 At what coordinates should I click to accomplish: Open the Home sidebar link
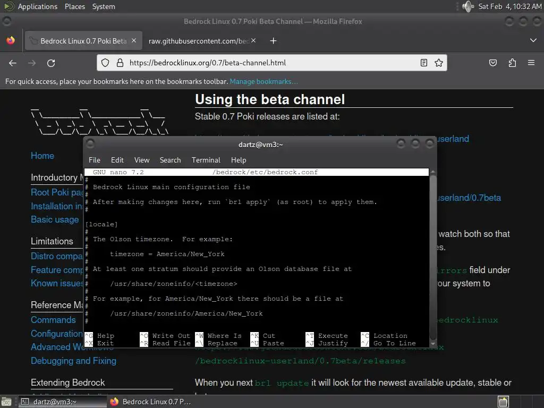pyautogui.click(x=42, y=156)
